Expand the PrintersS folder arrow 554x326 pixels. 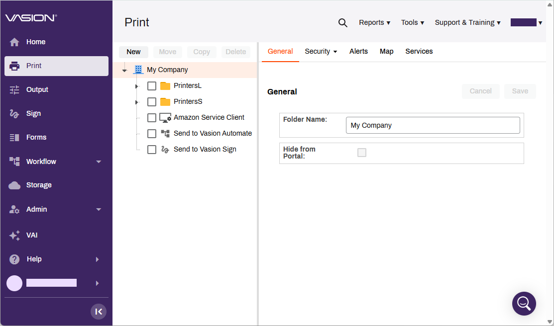137,102
